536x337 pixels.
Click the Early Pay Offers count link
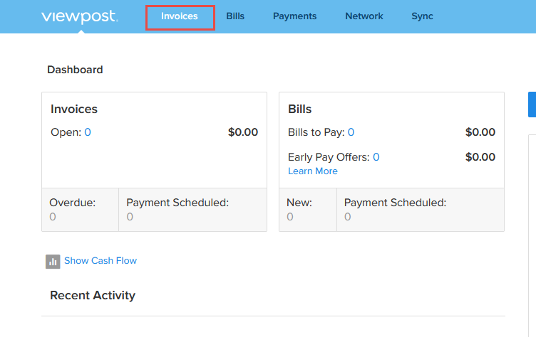(376, 157)
